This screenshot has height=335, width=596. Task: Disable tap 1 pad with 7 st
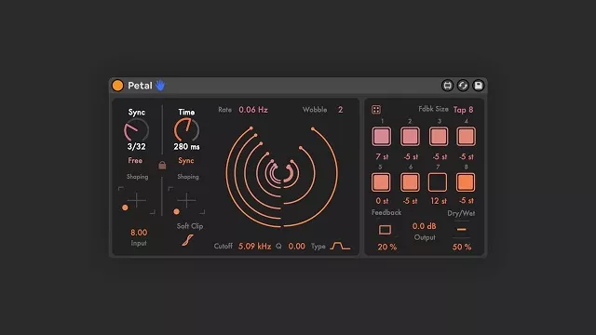[382, 137]
